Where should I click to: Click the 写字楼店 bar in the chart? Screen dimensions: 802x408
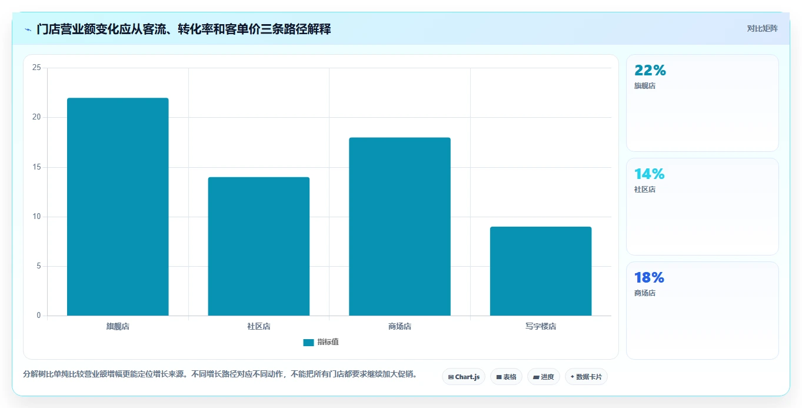[541, 271]
